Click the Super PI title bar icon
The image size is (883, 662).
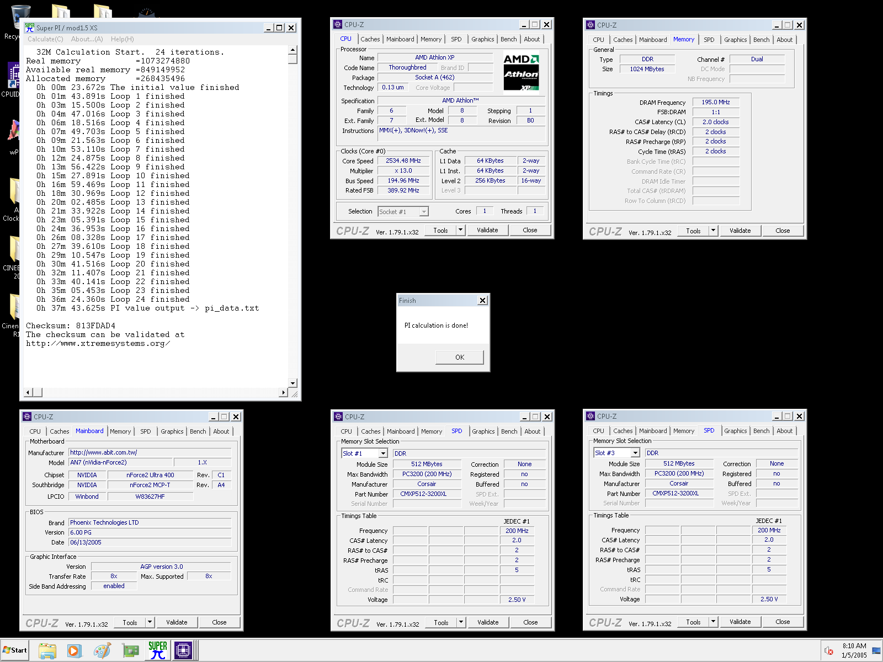coord(30,28)
